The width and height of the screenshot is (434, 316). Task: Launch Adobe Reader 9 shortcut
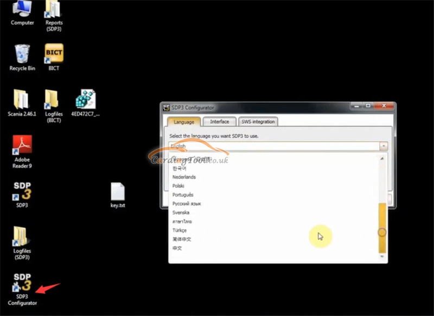(22, 152)
